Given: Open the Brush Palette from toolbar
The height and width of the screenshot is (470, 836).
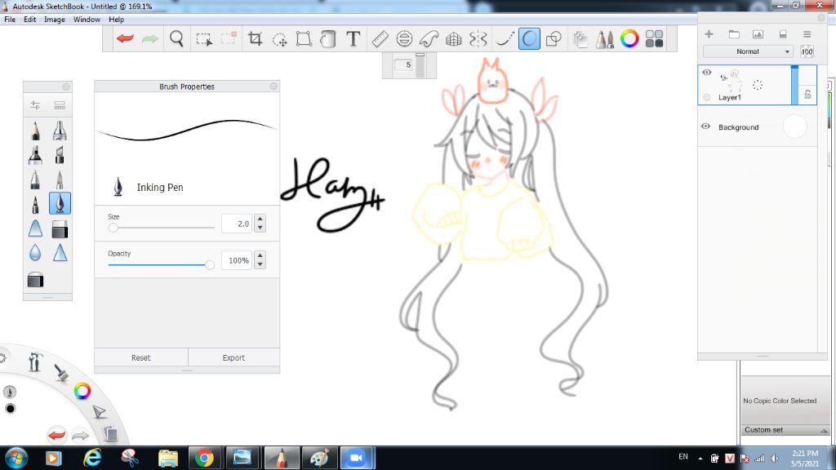Looking at the screenshot, I should [605, 39].
